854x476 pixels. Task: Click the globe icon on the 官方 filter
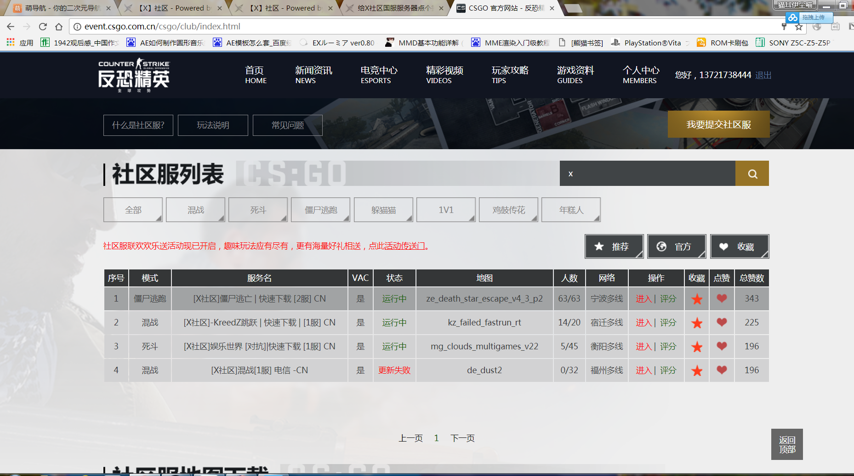coord(662,246)
